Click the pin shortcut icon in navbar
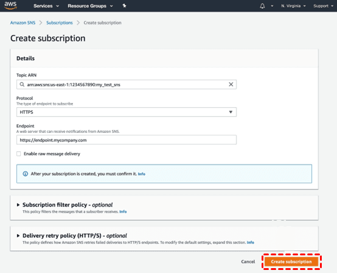Viewport: 337px width, 273px height. [124, 6]
